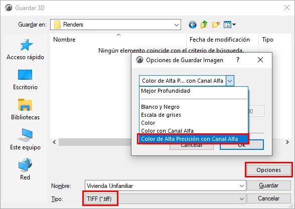Image resolution: width=295 pixels, height=209 pixels.
Task: Create a new folder
Action: coord(216,25)
